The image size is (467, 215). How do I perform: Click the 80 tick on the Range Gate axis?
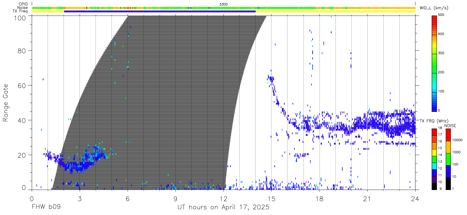pyautogui.click(x=22, y=50)
